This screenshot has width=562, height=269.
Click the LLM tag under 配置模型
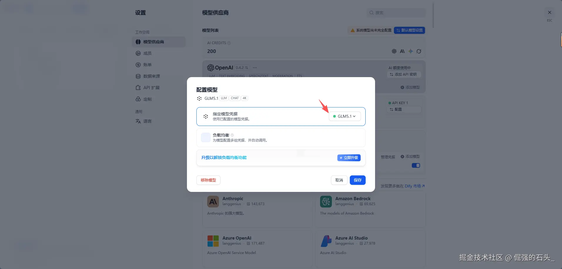tap(224, 98)
